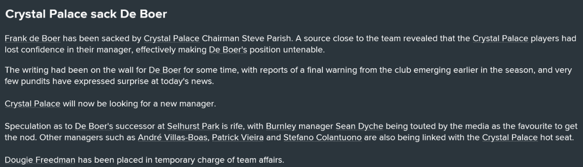Open Stefano Colantuono's profile link
Screen dimensions: 583x167
[x=322, y=138]
